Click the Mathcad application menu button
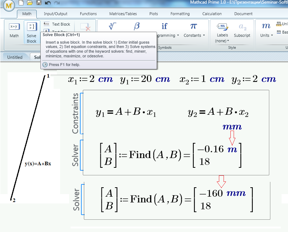288x232 pixels. tap(9, 5)
